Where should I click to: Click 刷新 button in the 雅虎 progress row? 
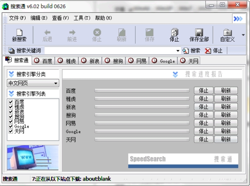tap(226, 99)
